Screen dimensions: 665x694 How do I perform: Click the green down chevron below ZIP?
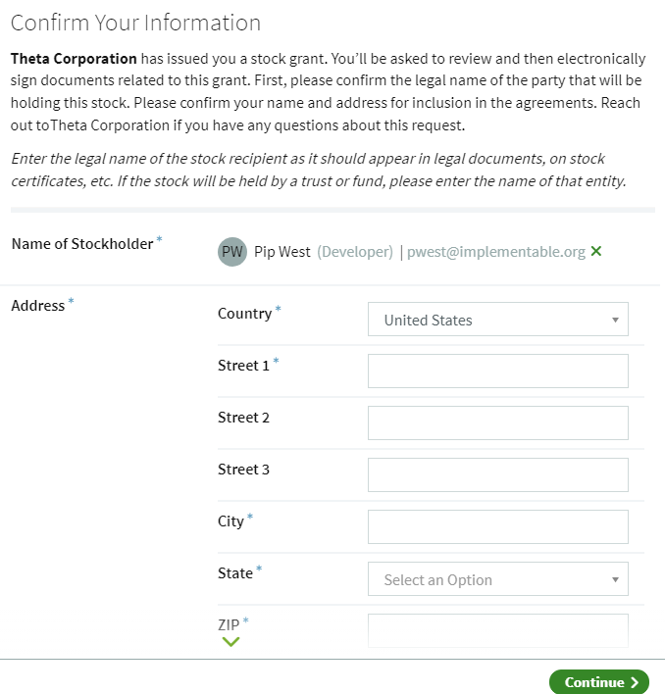[230, 641]
